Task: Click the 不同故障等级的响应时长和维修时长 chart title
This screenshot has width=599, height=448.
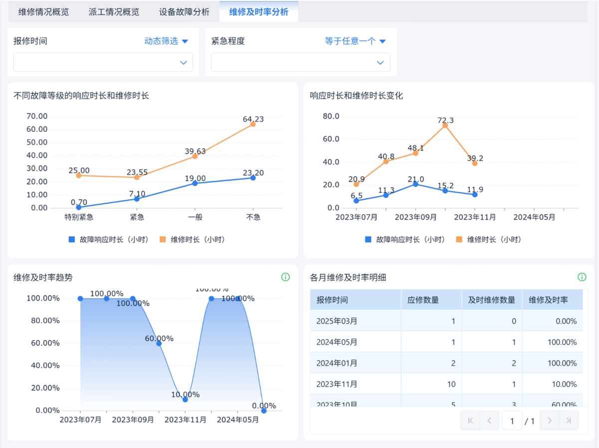Action: click(81, 96)
